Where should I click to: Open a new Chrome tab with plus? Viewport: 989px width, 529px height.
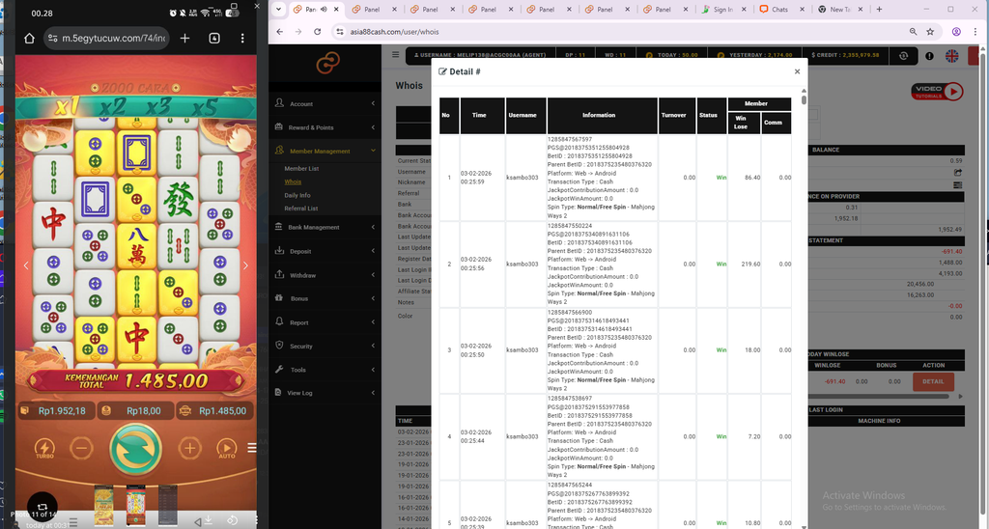[879, 9]
